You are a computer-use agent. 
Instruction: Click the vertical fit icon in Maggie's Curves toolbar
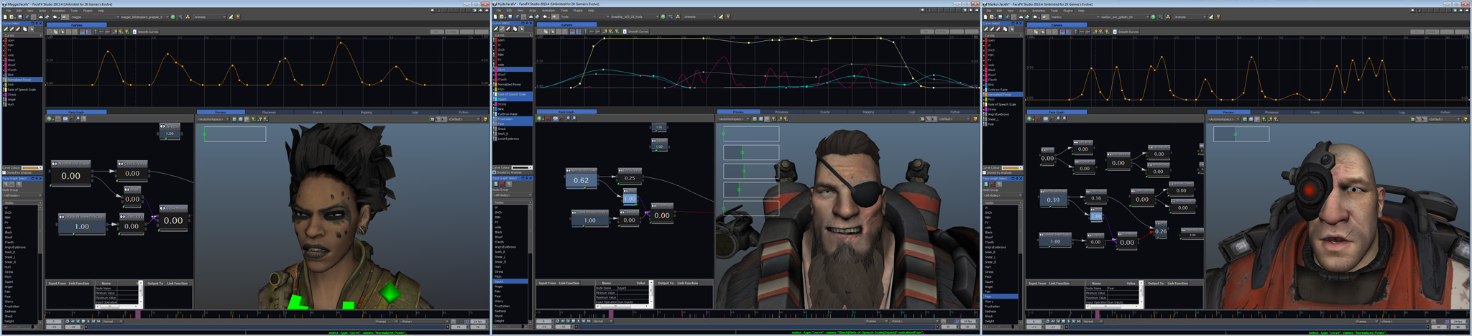[96, 32]
